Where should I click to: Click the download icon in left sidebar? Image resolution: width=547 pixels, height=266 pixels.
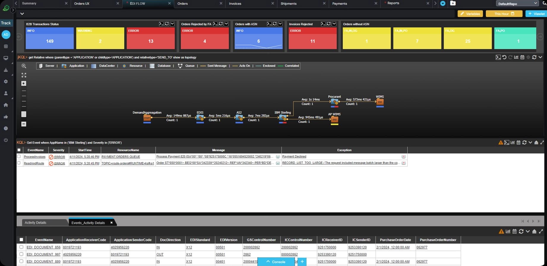coord(6,70)
